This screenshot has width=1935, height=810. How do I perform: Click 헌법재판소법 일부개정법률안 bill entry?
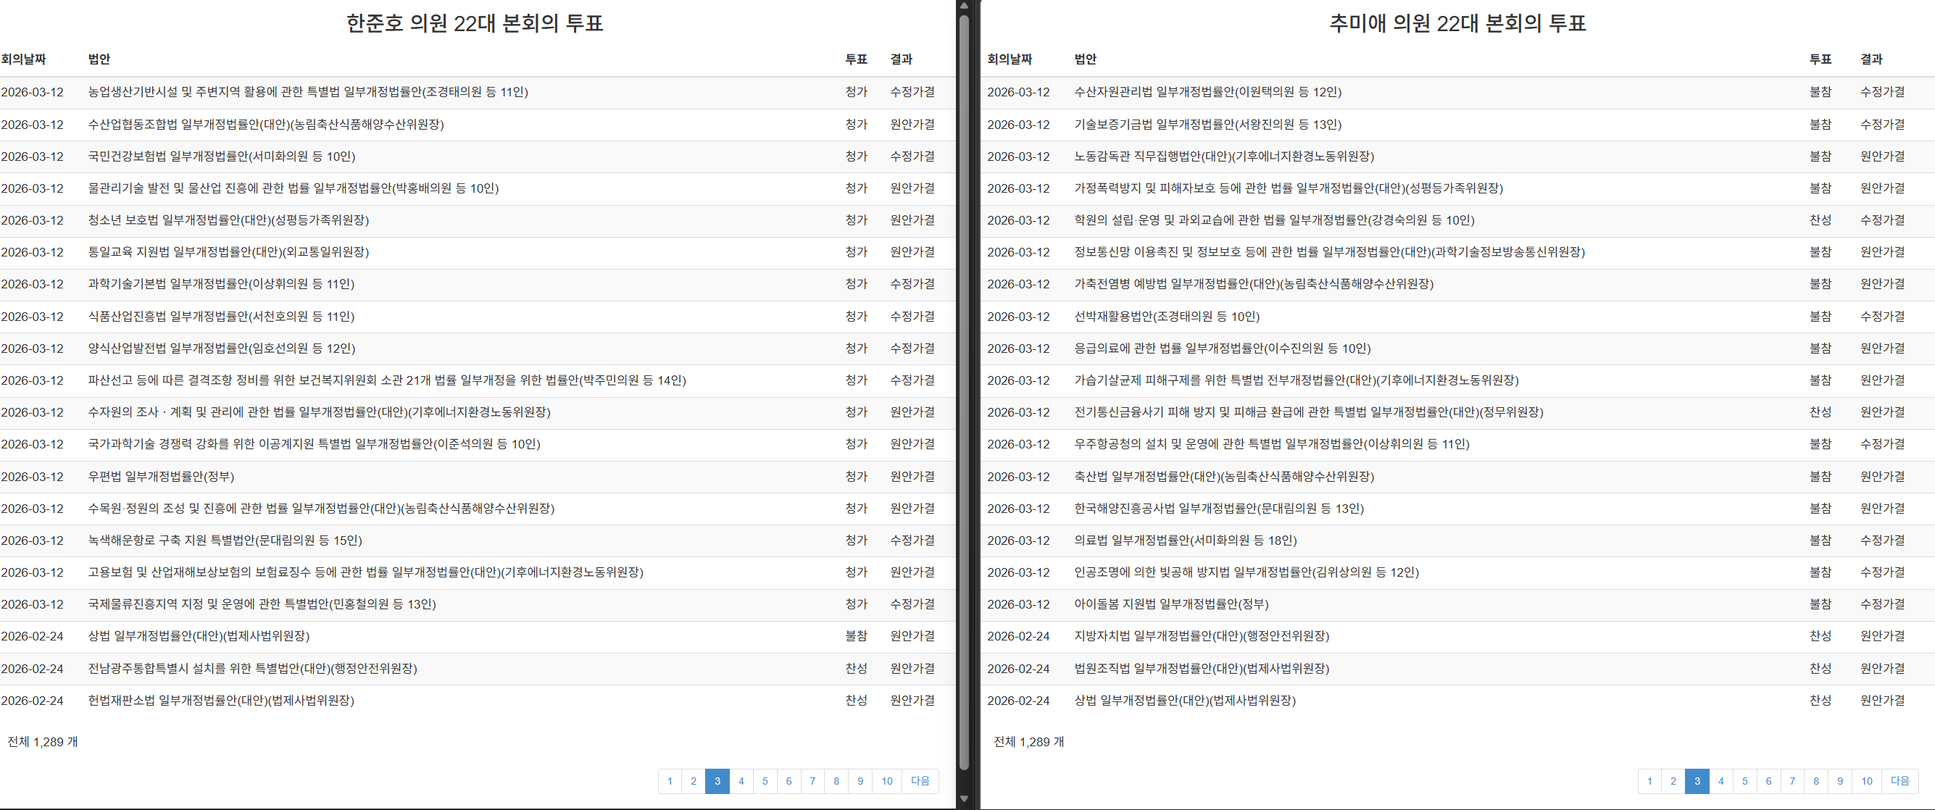221,701
